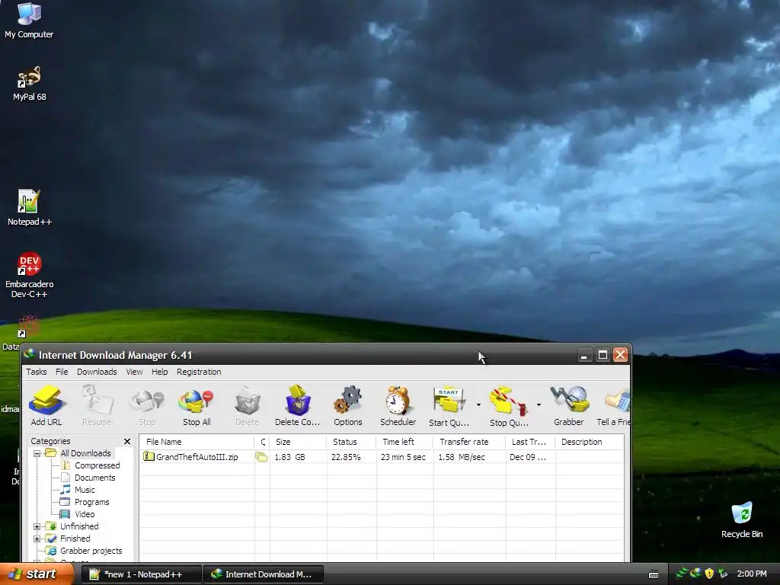Open the Downloads menu

click(97, 372)
